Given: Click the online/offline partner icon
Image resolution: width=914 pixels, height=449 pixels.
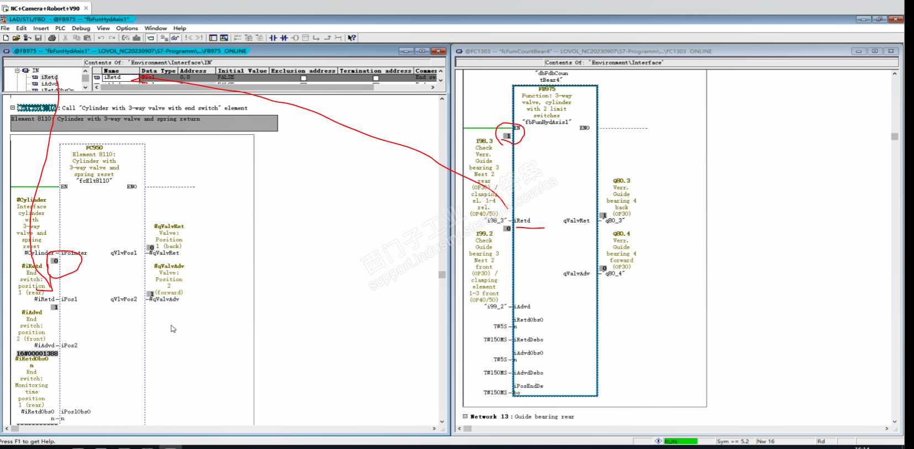Looking at the screenshot, I should click(27, 38).
